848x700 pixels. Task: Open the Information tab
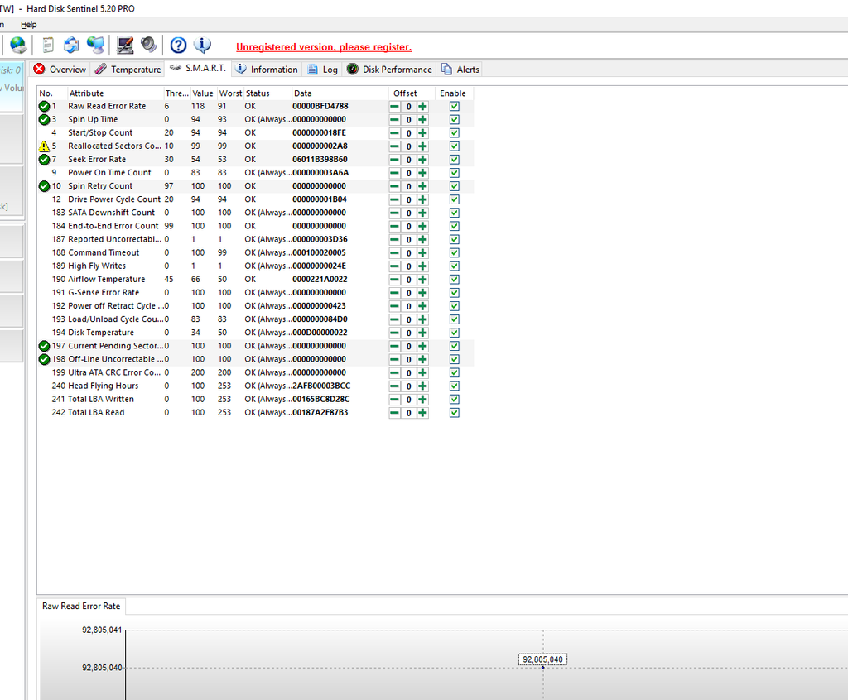tap(267, 70)
